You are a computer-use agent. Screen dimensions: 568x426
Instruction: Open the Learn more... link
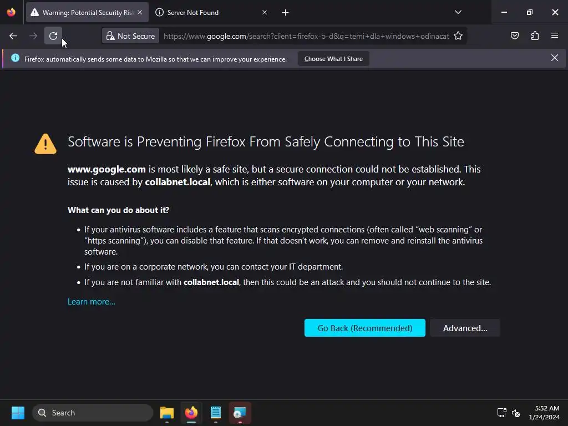click(x=92, y=302)
